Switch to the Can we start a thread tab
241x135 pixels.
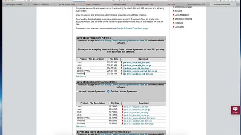pos(67,4)
